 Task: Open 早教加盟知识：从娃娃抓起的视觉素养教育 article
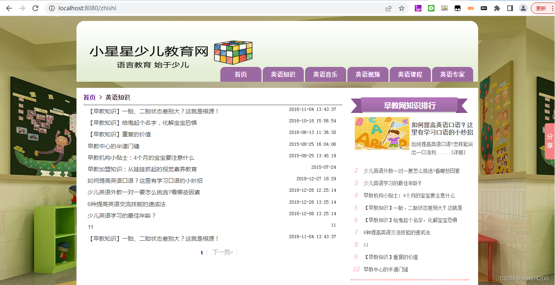coord(142,169)
